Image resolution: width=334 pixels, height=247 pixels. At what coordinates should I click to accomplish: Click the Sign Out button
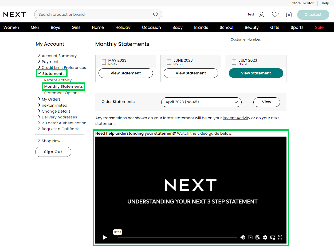(53, 152)
